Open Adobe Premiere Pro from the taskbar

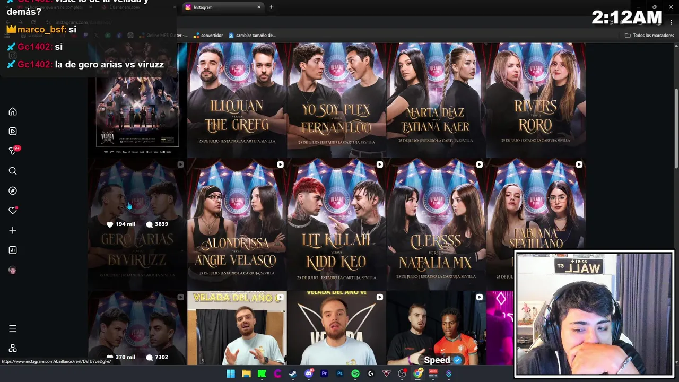click(324, 374)
